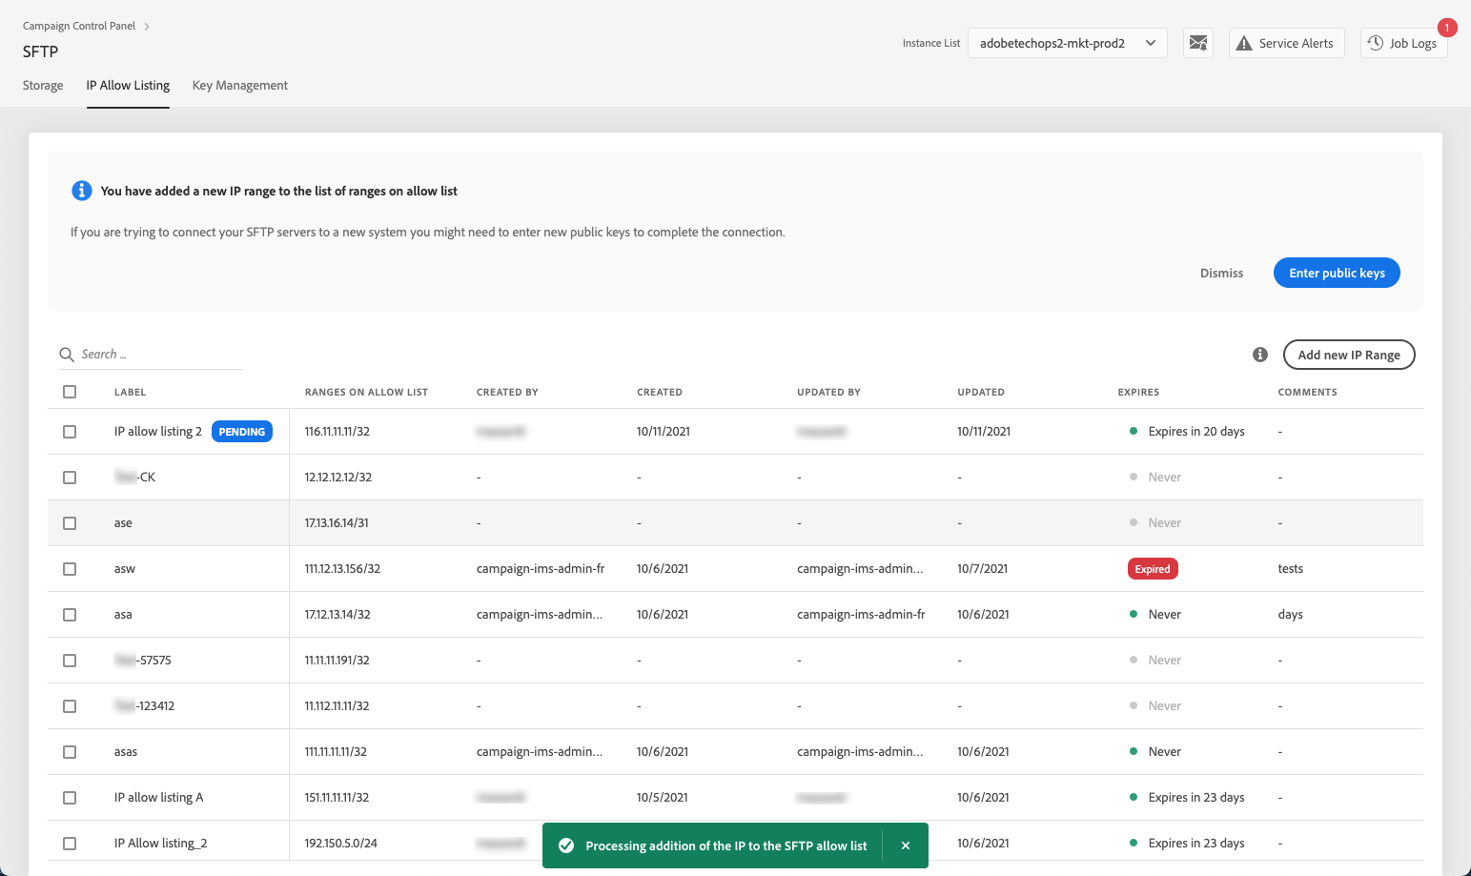Screen dimensions: 1471x876
Task: Click Add new IP Range button
Action: 1349,355
